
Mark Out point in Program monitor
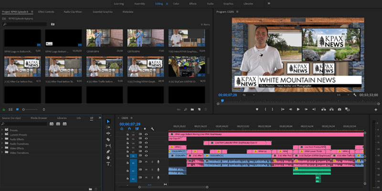tap(272, 109)
